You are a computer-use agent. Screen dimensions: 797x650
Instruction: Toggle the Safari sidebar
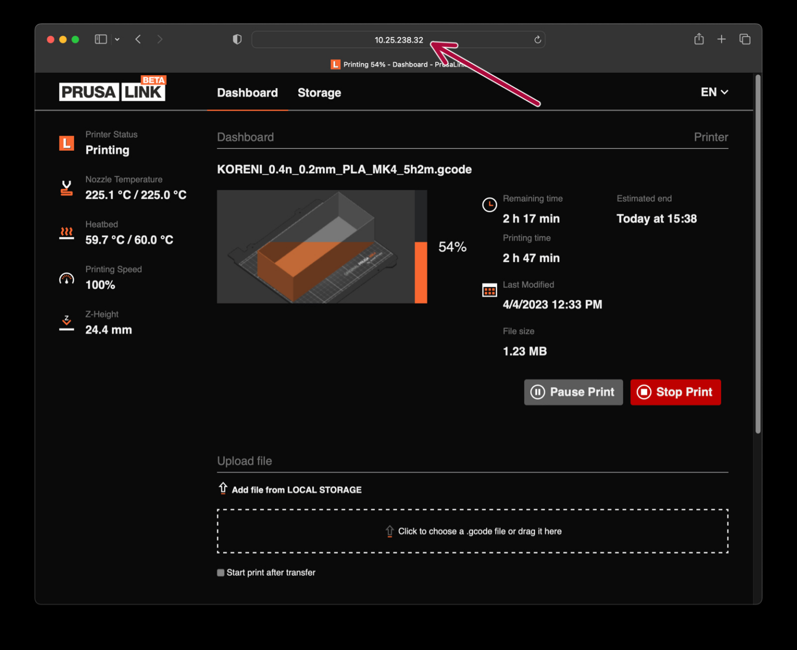100,39
